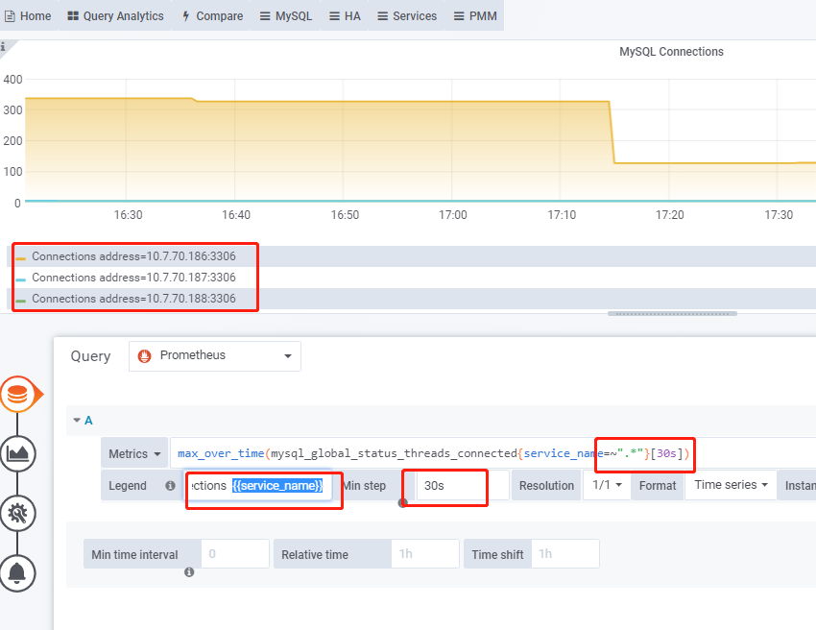
Task: Open the Visualization tab chart icon
Action: coord(17,454)
